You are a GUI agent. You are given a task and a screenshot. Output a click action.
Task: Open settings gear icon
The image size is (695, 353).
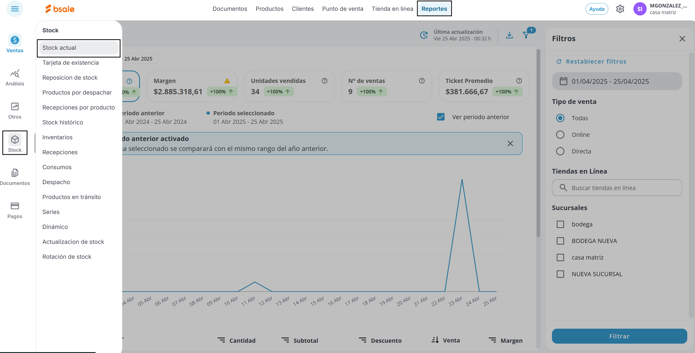pyautogui.click(x=620, y=9)
